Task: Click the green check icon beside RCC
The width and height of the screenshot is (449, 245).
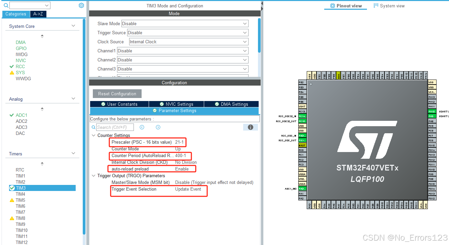Action: click(x=11, y=66)
